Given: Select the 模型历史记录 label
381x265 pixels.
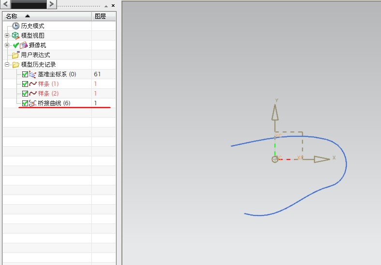Looking at the screenshot, I should pos(38,65).
